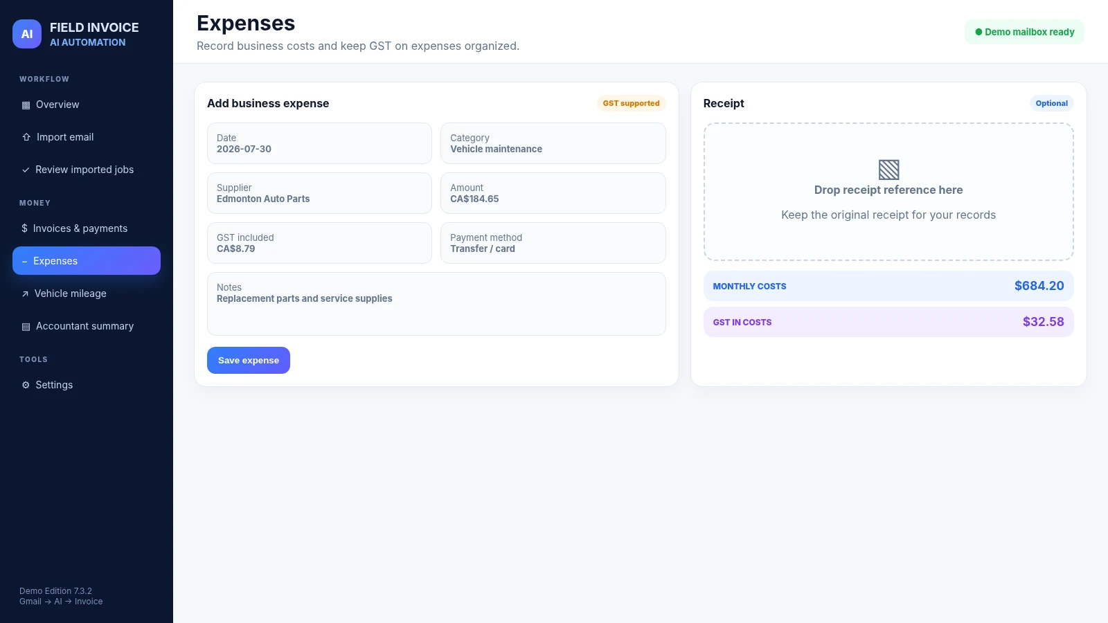Click the 'Record business costs' subtitle
This screenshot has height=623, width=1108.
tap(358, 46)
